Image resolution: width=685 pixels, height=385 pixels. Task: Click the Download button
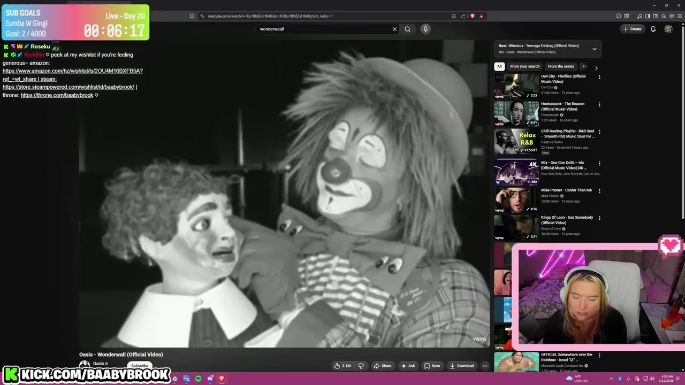tap(462, 366)
